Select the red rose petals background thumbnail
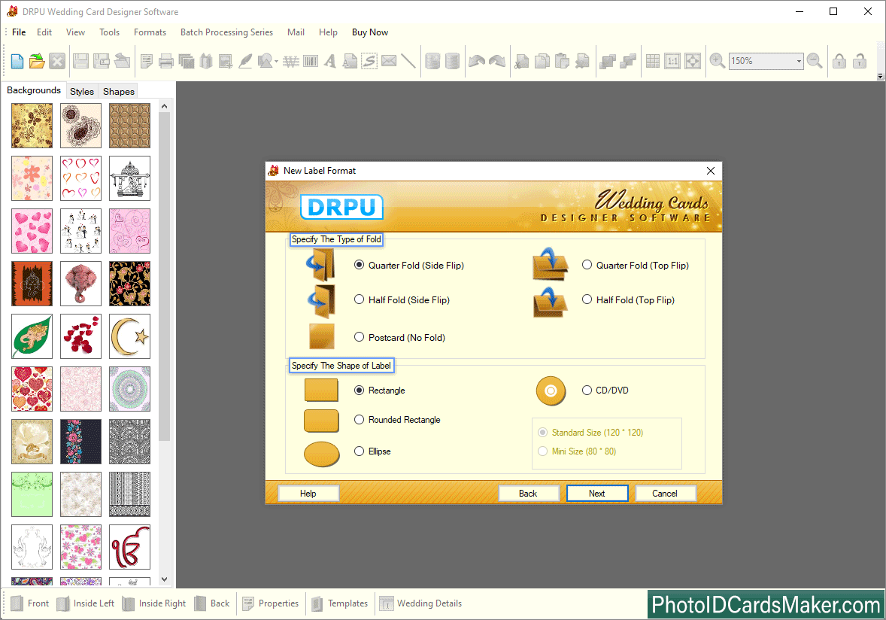The height and width of the screenshot is (620, 886). [x=80, y=336]
